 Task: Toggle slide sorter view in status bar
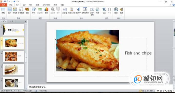pos(143,91)
